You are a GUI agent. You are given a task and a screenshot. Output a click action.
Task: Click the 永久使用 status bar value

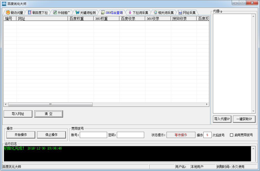(x=238, y=167)
